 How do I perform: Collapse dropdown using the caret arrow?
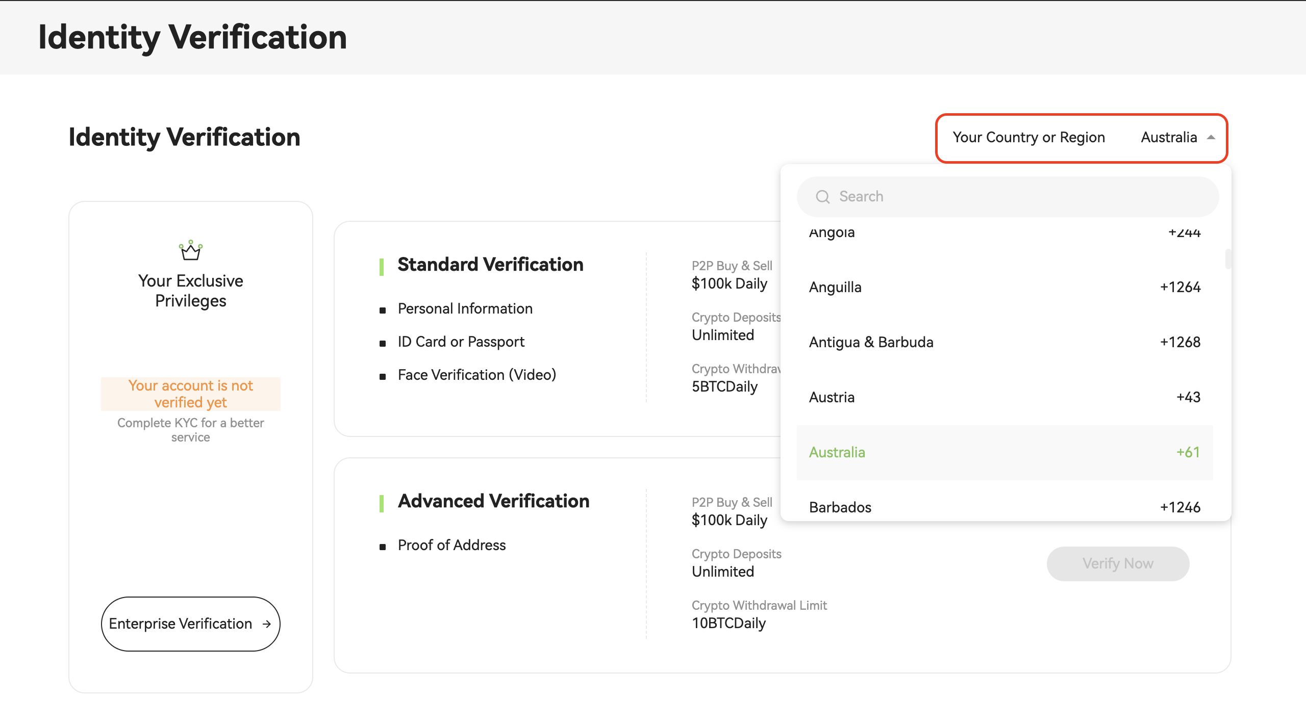pyautogui.click(x=1211, y=138)
